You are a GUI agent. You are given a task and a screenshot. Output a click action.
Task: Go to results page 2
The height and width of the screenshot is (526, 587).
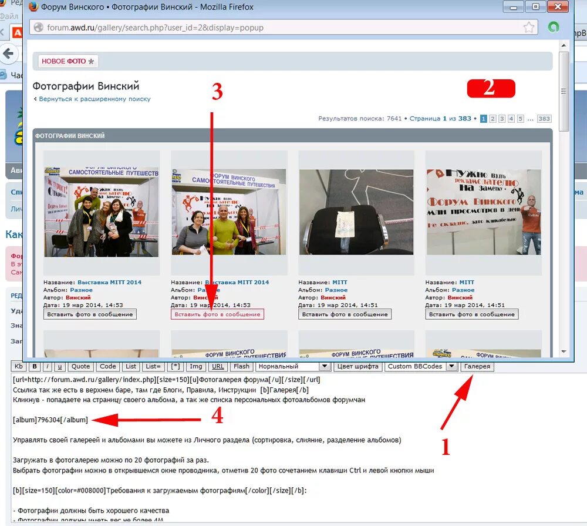(x=492, y=119)
